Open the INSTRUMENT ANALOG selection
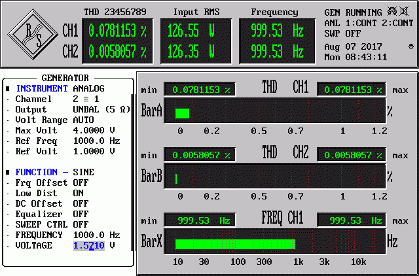419x276 pixels. coord(89,88)
